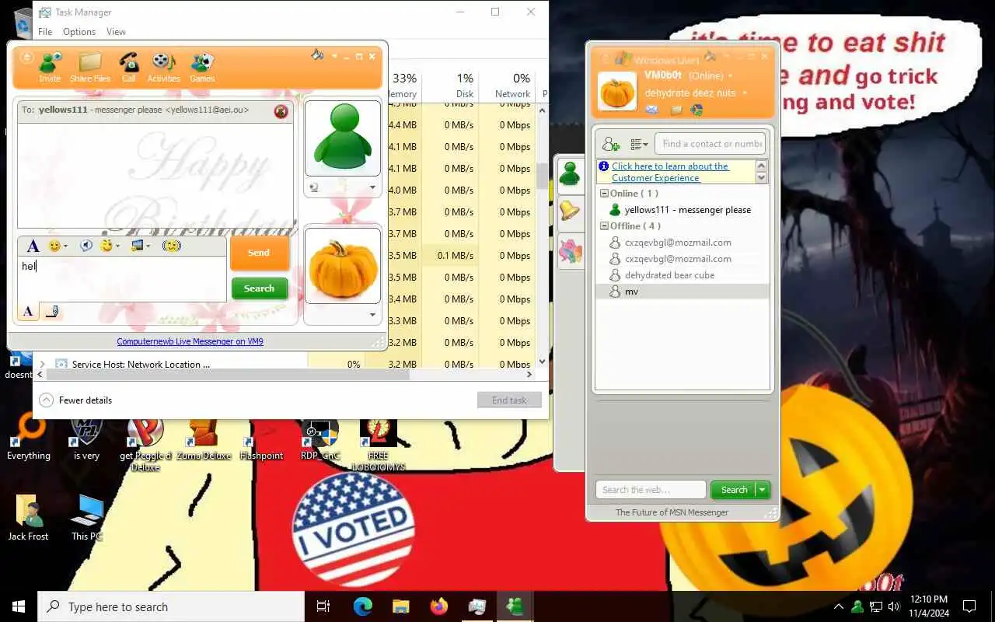The width and height of the screenshot is (995, 622).
Task: Collapse the Online ( 1 ) group
Action: (604, 194)
